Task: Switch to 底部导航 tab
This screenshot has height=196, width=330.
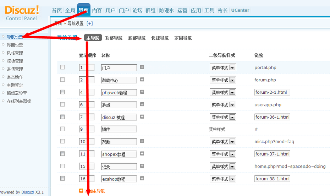Action: 137,38
